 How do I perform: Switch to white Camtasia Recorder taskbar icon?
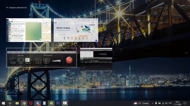click(x=65, y=103)
